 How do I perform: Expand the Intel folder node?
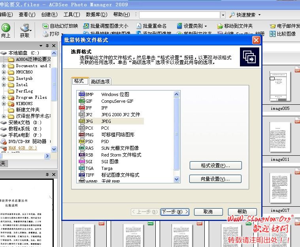pyautogui.click(x=4, y=85)
